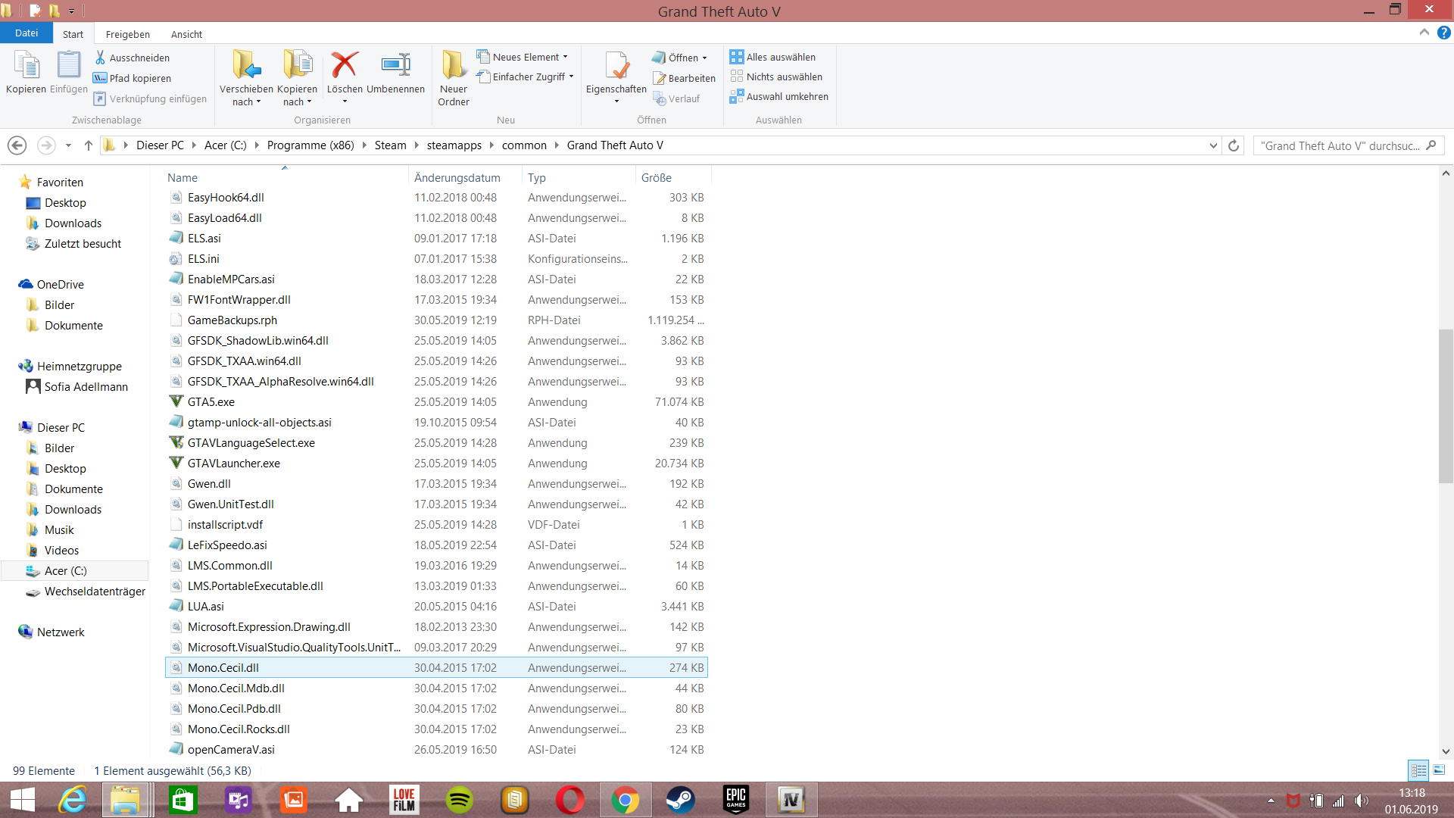
Task: Open Steam from the taskbar
Action: [680, 800]
